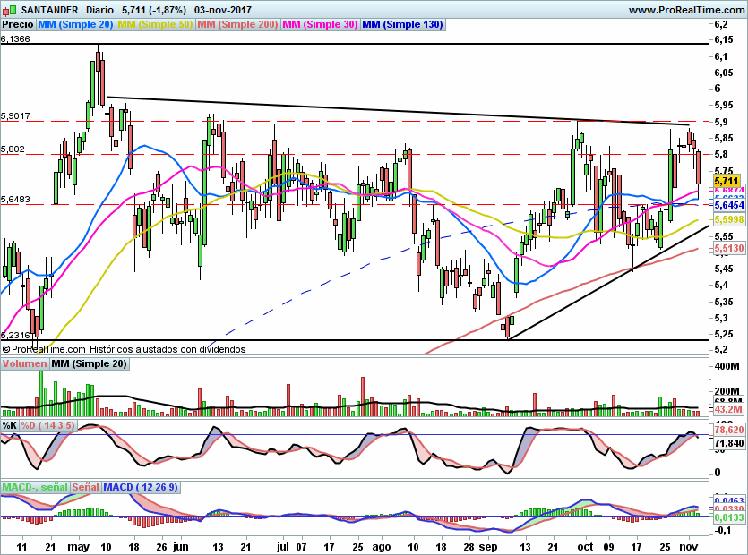Viewport: 748px width, 555px height.
Task: Click the candlestick chart icon beside SANTANDER
Action: click(10, 9)
